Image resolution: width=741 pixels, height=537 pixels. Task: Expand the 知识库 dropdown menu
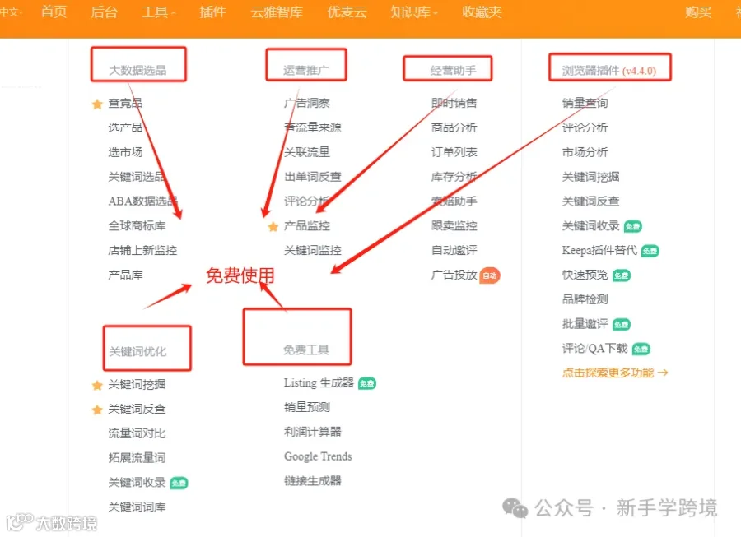coord(414,12)
